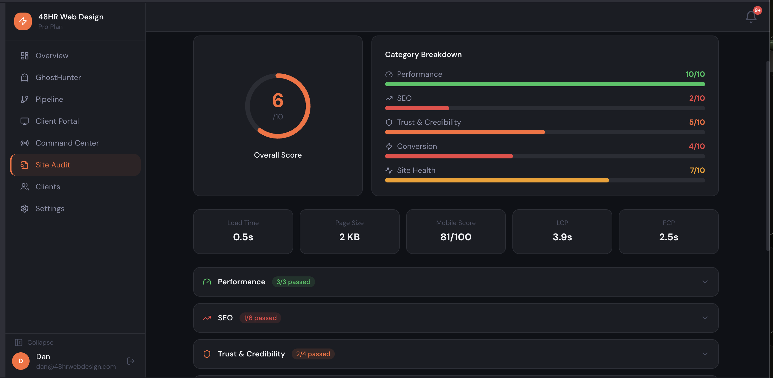Expand the Performance section chevron

pos(705,282)
